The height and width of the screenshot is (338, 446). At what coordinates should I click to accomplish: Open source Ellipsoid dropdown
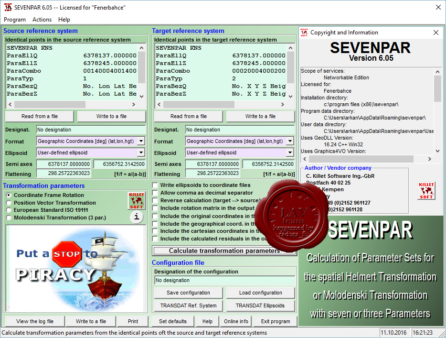point(141,153)
